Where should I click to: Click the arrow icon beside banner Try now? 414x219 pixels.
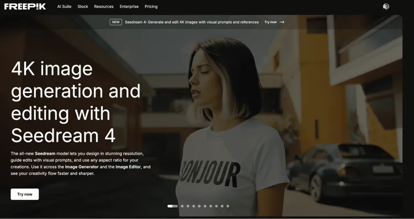pos(282,22)
